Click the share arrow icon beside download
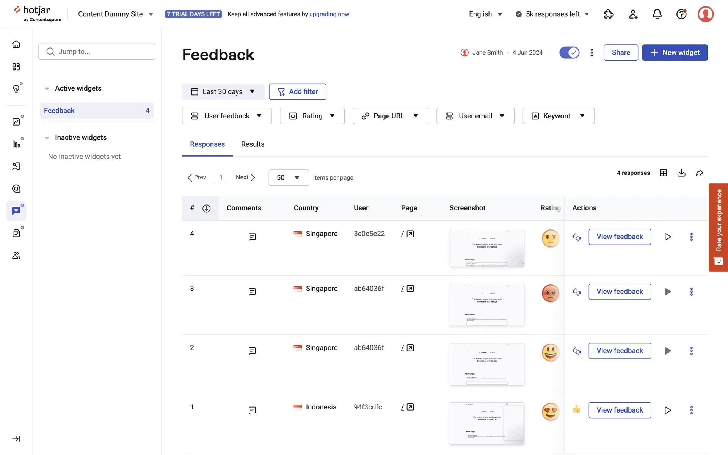 700,173
